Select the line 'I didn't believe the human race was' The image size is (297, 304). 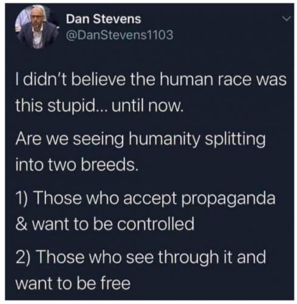click(x=151, y=78)
